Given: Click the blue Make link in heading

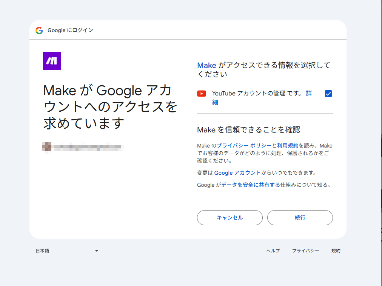Looking at the screenshot, I should click(x=206, y=65).
